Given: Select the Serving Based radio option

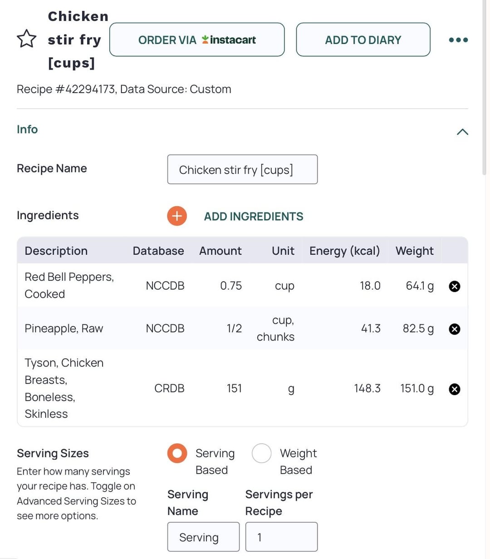Looking at the screenshot, I should 177,453.
